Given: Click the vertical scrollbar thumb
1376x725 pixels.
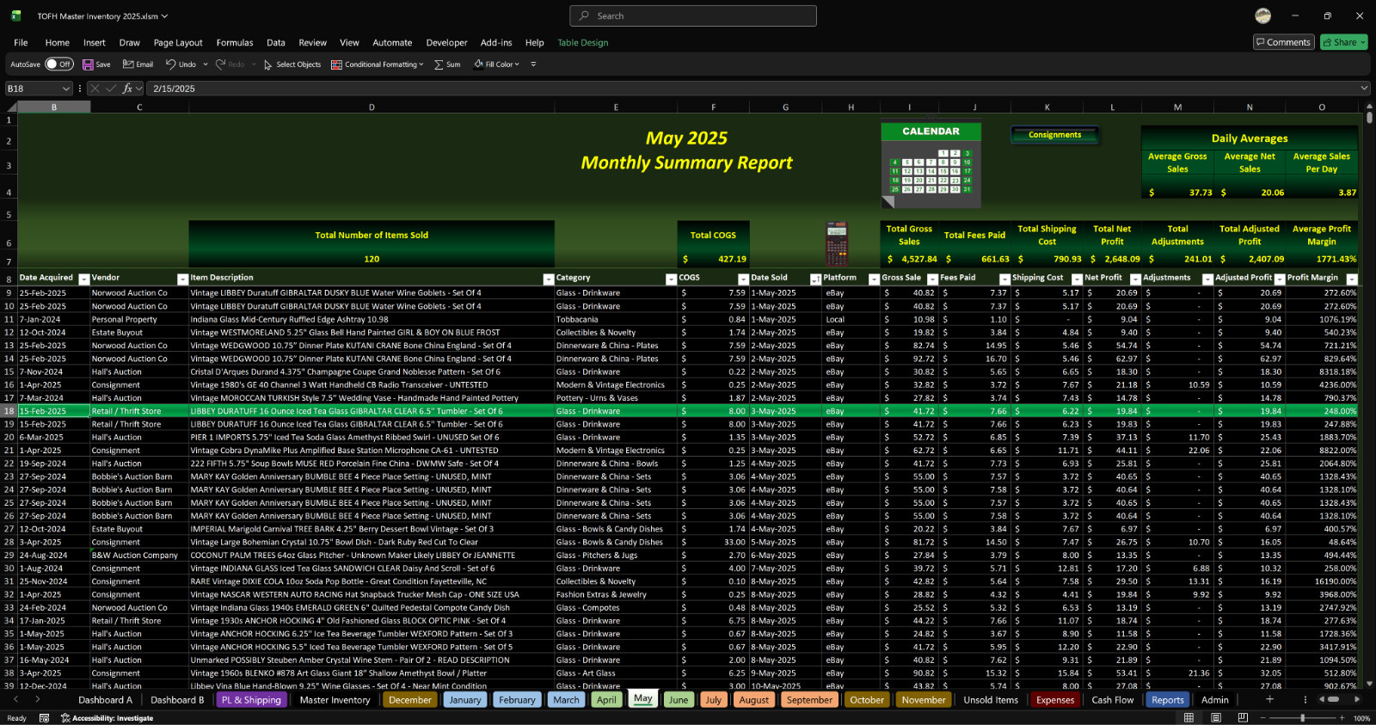Looking at the screenshot, I should [1368, 117].
